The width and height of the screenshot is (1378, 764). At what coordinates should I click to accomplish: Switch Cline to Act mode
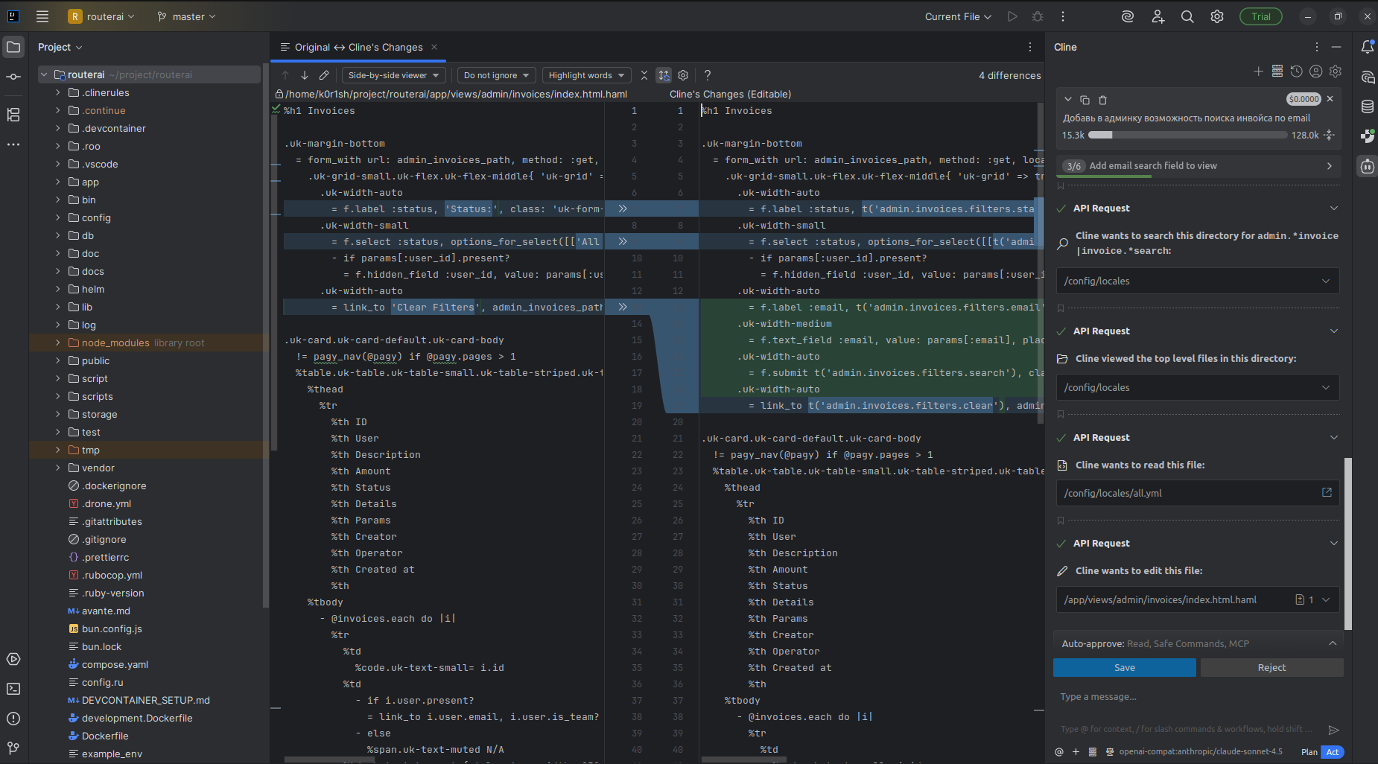tap(1333, 752)
